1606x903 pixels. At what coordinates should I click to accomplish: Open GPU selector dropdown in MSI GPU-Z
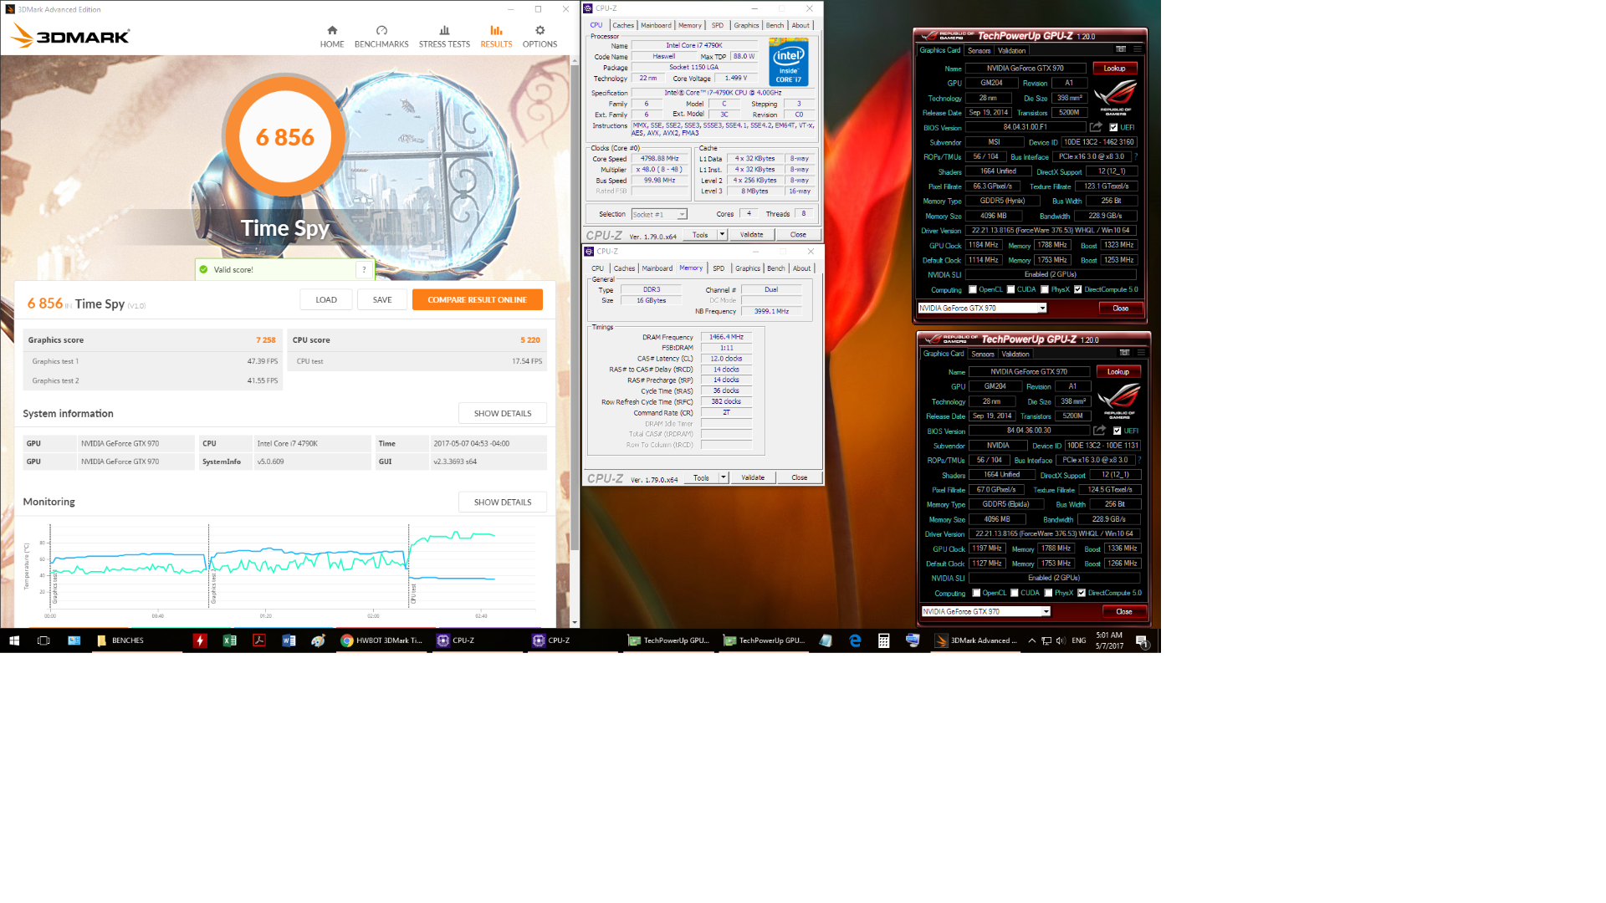pos(983,308)
